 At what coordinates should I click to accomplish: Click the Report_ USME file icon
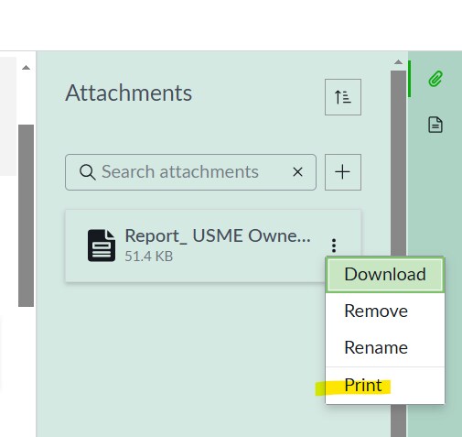pos(102,246)
